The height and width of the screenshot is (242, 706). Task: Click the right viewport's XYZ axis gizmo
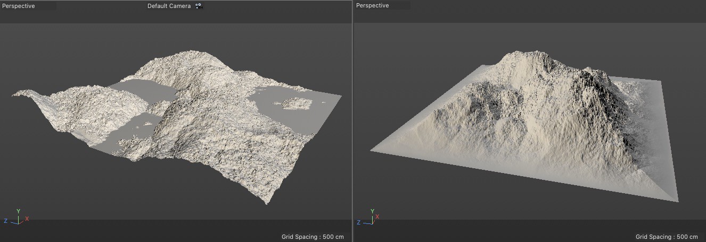pyautogui.click(x=371, y=217)
